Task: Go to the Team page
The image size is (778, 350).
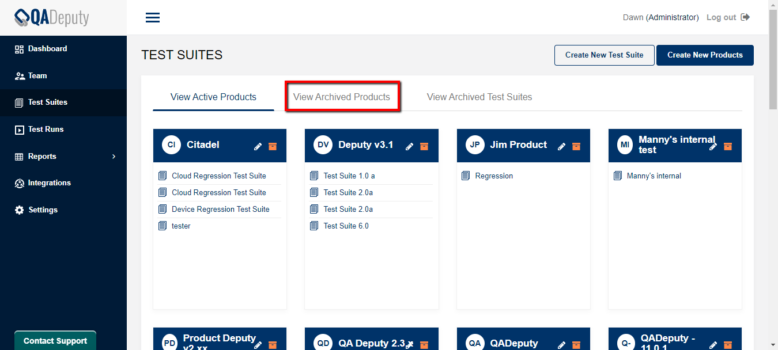Action: pyautogui.click(x=37, y=76)
